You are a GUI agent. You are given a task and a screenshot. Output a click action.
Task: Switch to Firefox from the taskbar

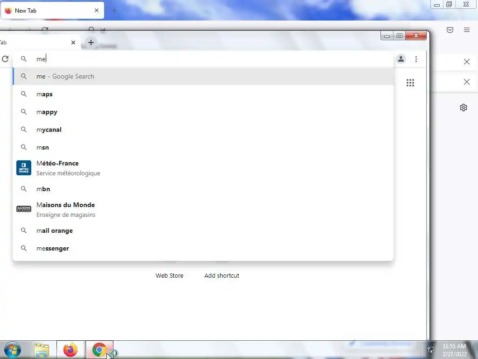[x=70, y=350]
